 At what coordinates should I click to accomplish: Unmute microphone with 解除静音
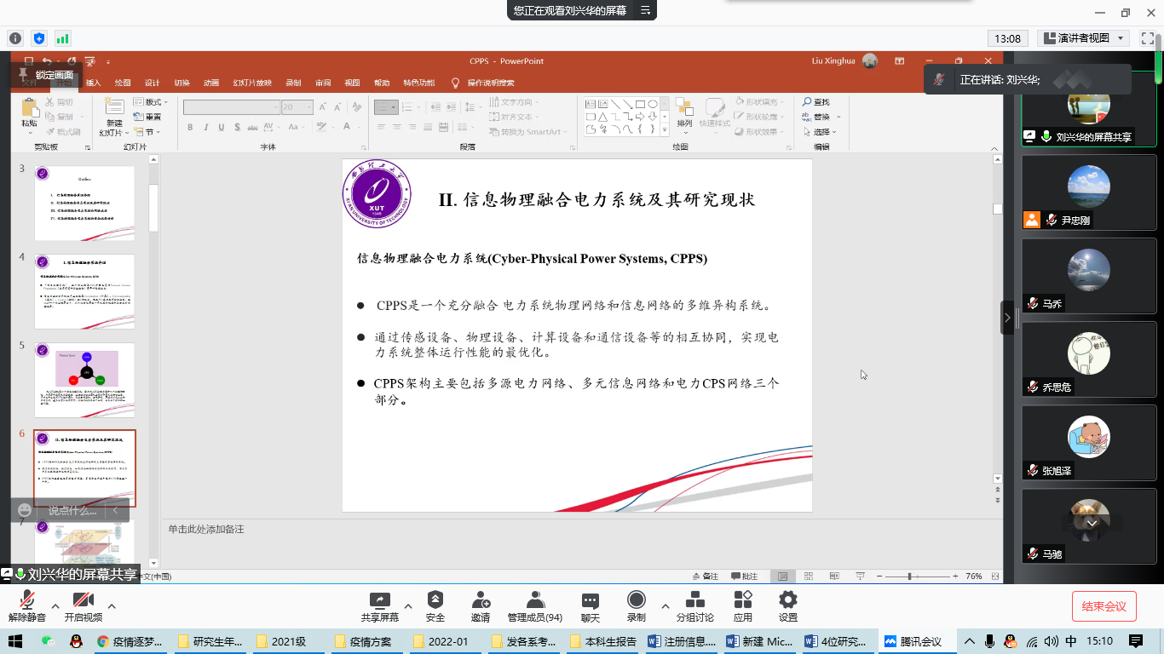click(27, 605)
